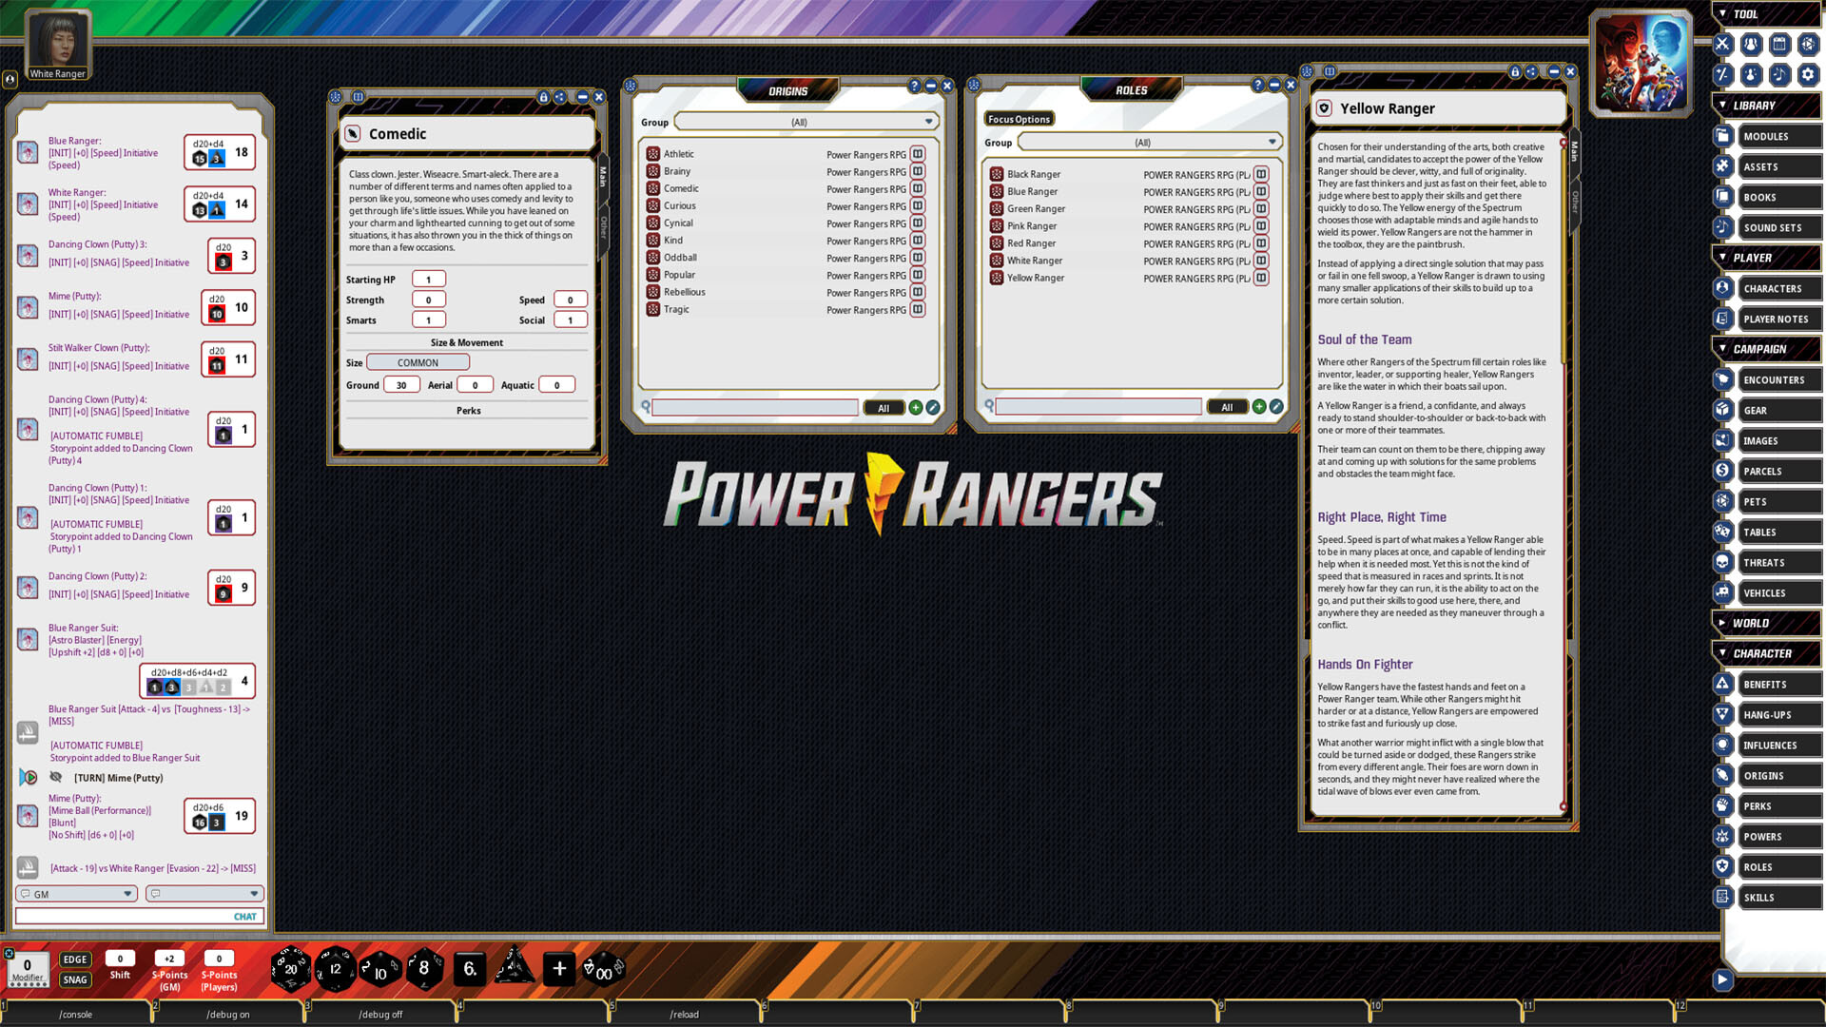
Task: Click the plus modifier die icon
Action: click(x=559, y=969)
